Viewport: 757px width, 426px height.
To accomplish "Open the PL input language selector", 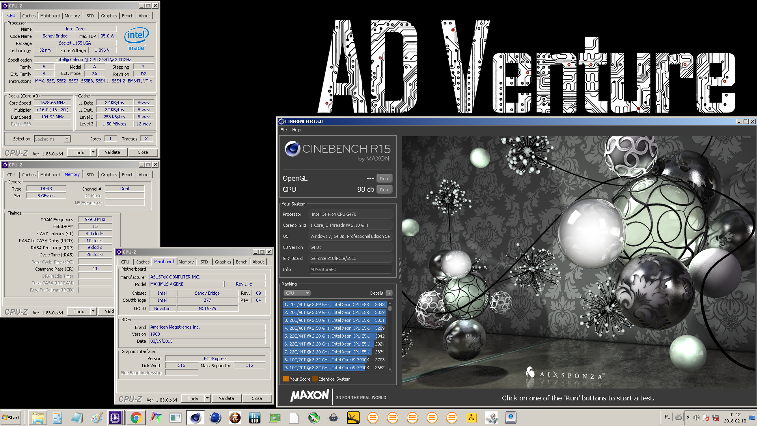I will tap(667, 417).
